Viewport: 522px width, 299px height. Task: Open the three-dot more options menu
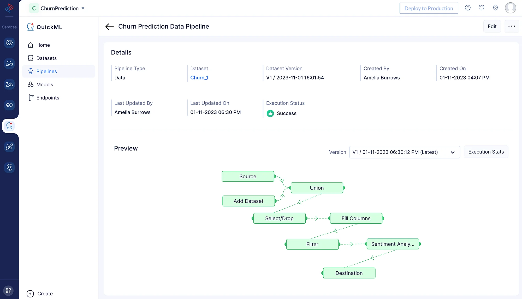512,26
